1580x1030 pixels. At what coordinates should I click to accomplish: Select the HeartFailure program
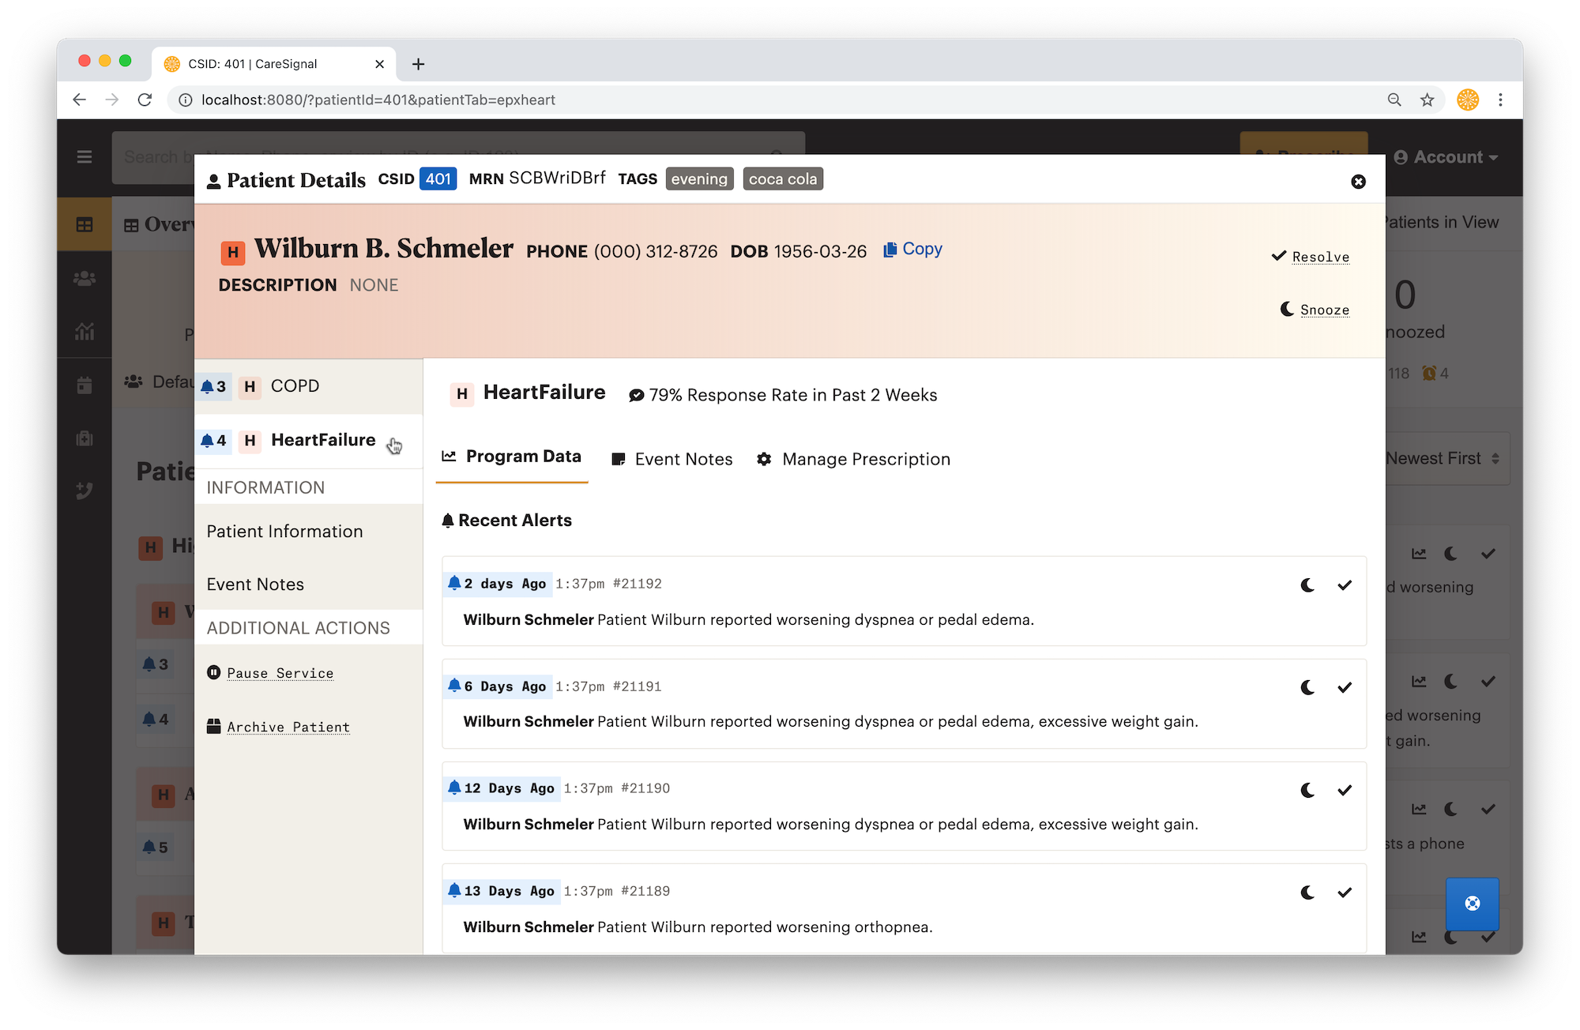click(x=309, y=441)
